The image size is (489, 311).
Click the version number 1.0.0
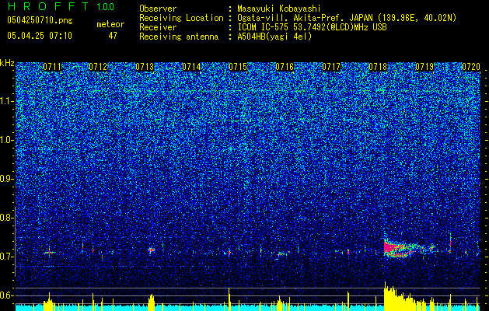pos(105,6)
